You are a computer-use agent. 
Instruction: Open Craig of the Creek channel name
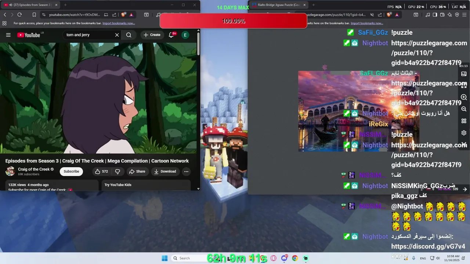[34, 169]
